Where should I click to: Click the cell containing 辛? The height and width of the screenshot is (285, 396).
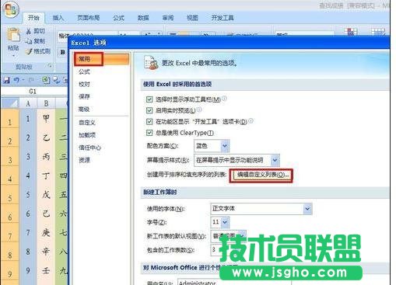click(x=46, y=252)
